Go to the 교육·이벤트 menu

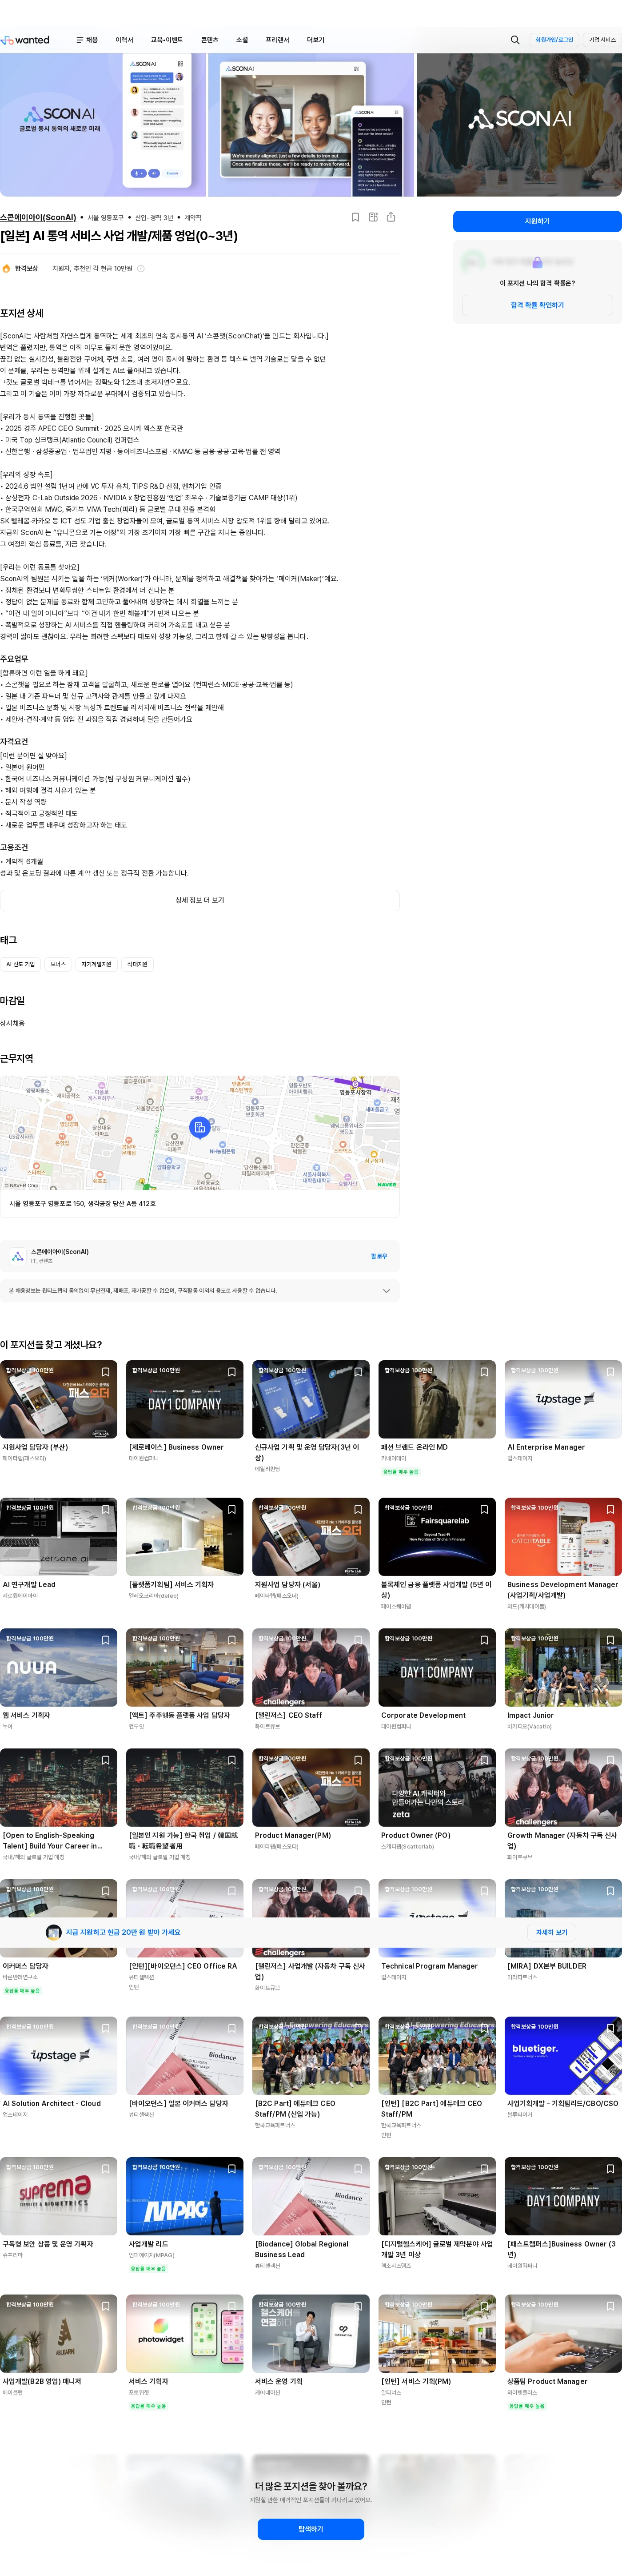coord(167,40)
